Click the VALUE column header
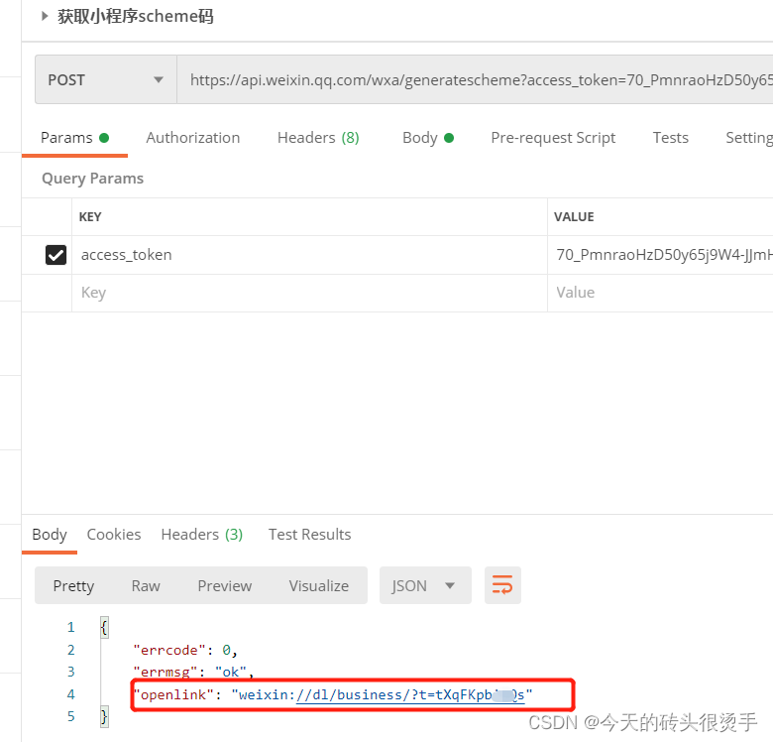The height and width of the screenshot is (742, 773). [574, 217]
